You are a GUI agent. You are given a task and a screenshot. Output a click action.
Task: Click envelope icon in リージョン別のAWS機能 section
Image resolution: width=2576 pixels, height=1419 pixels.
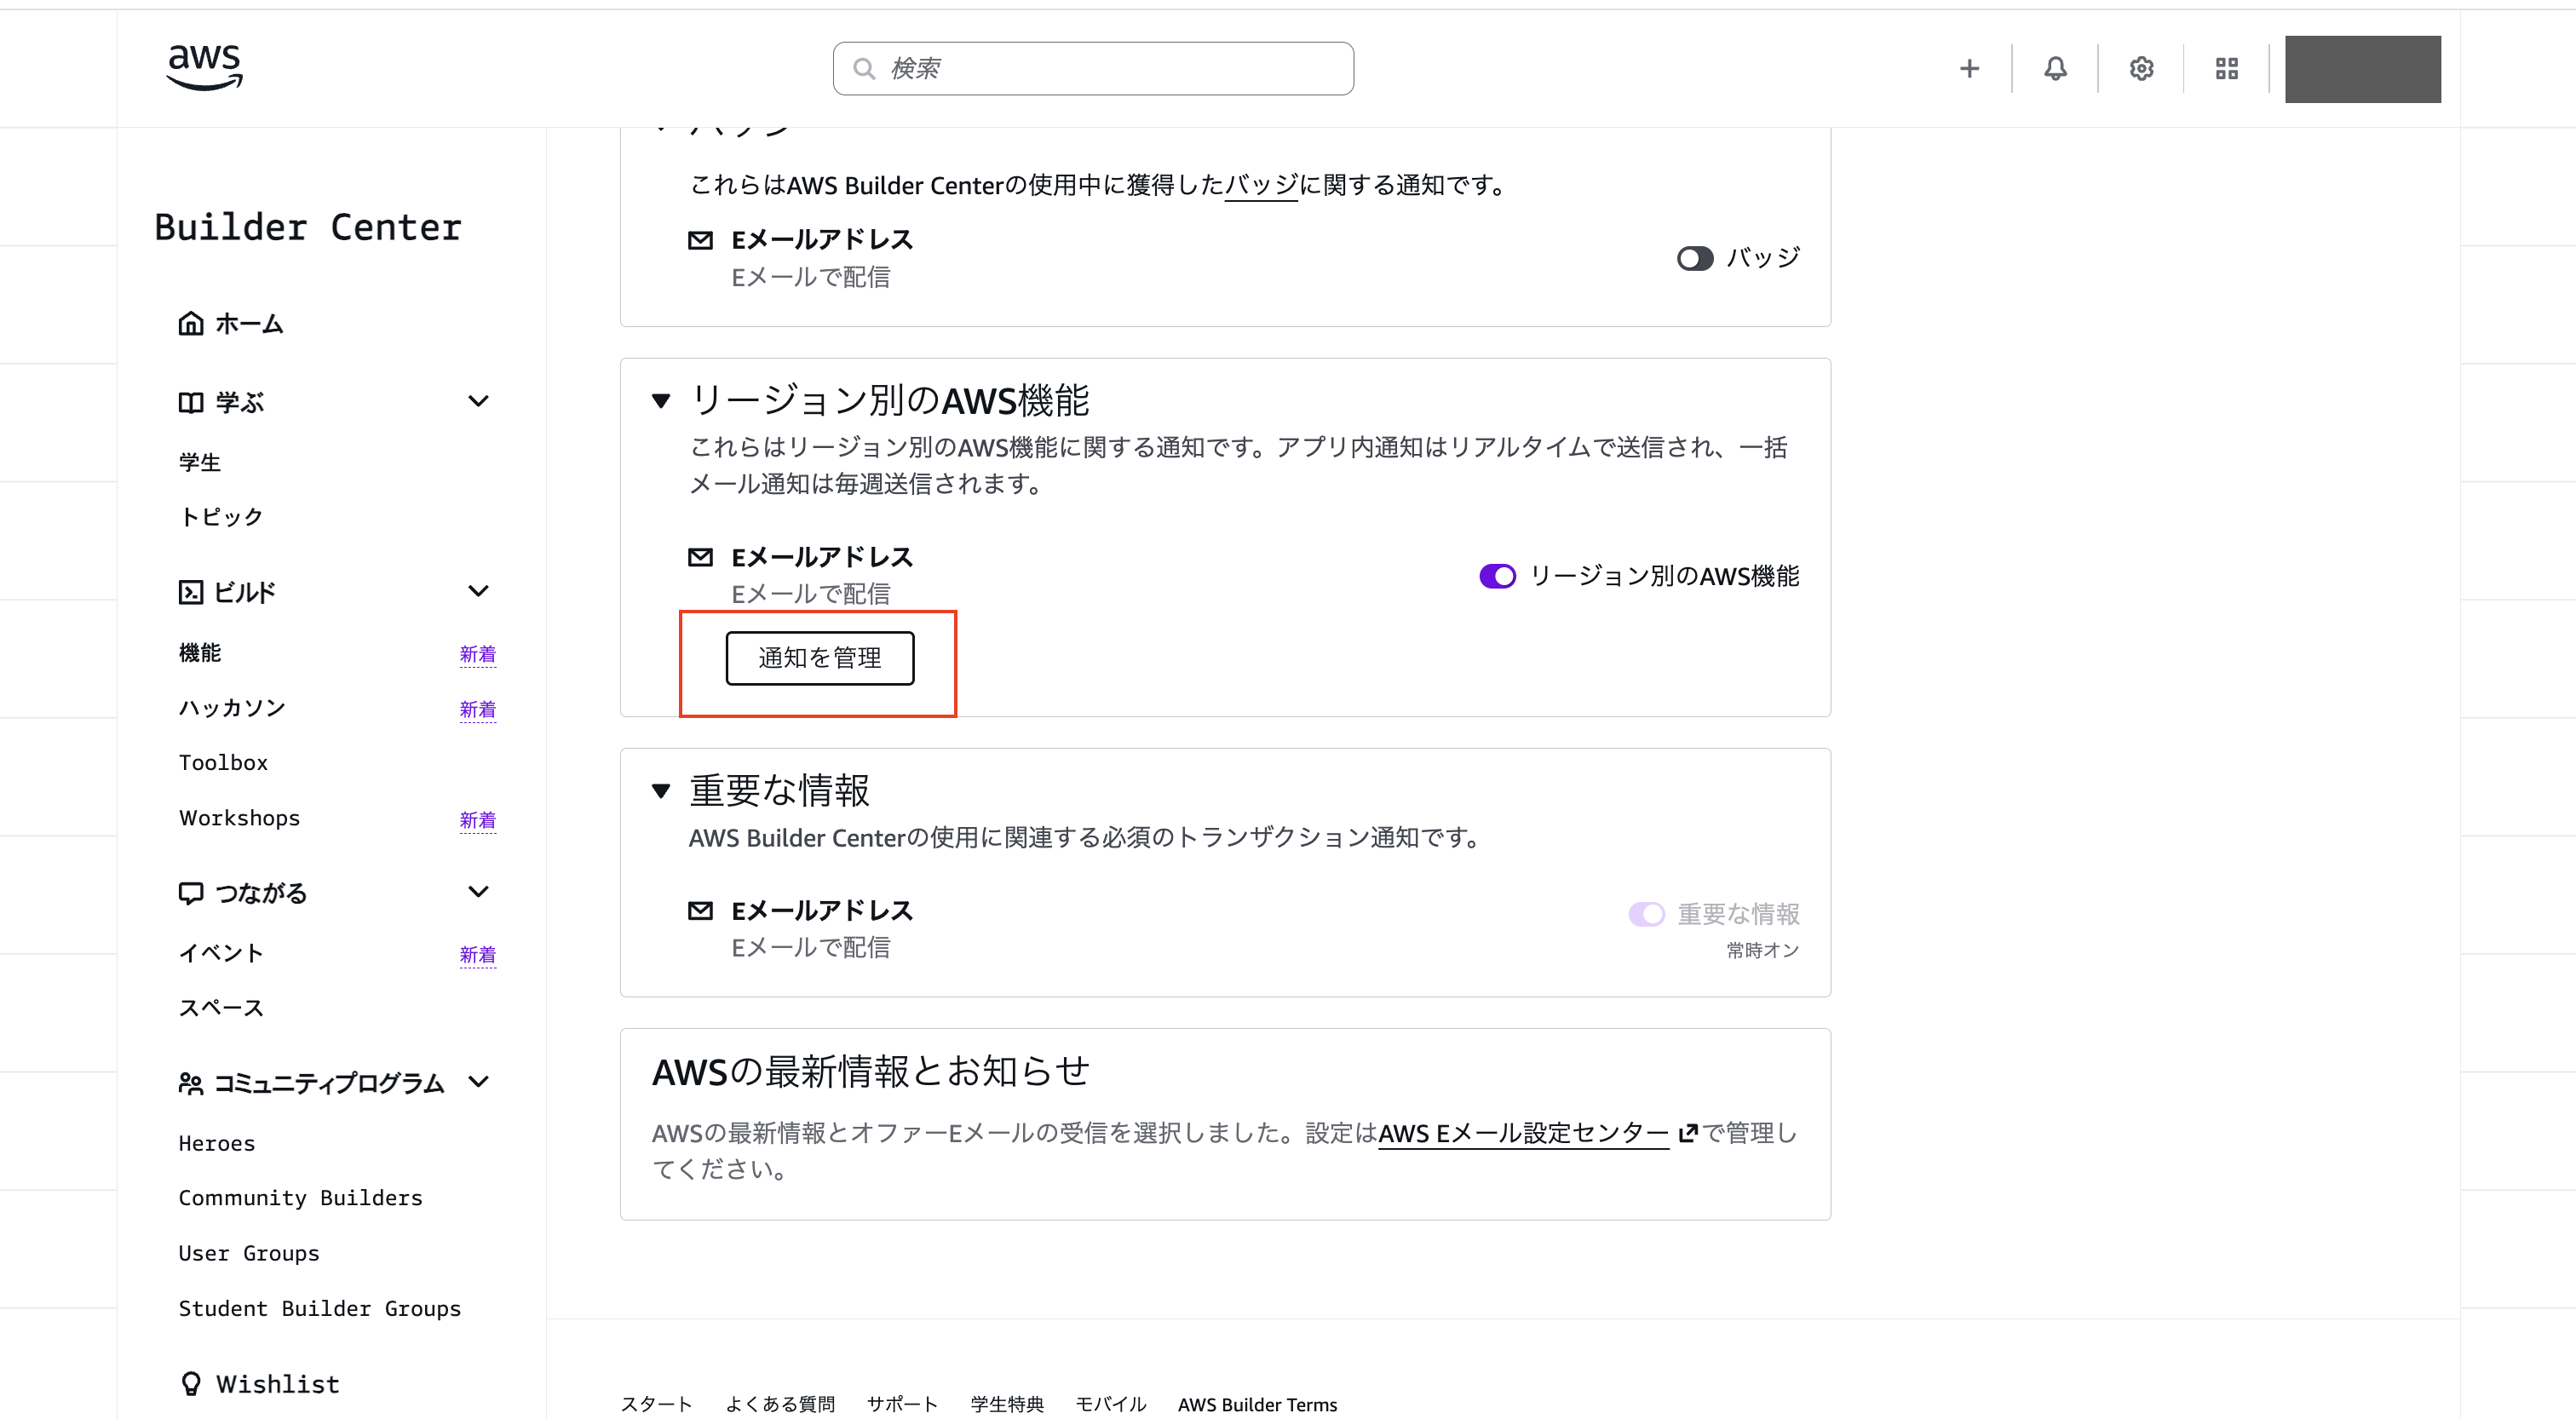point(700,557)
